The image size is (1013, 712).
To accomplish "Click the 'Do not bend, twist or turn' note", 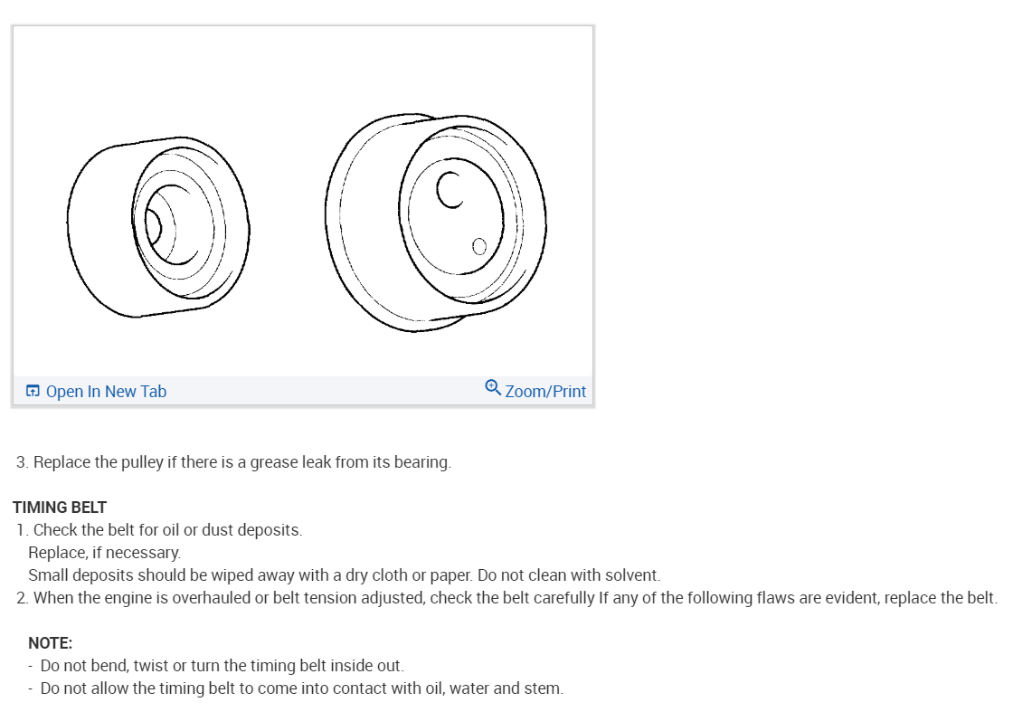I will pyautogui.click(x=222, y=666).
